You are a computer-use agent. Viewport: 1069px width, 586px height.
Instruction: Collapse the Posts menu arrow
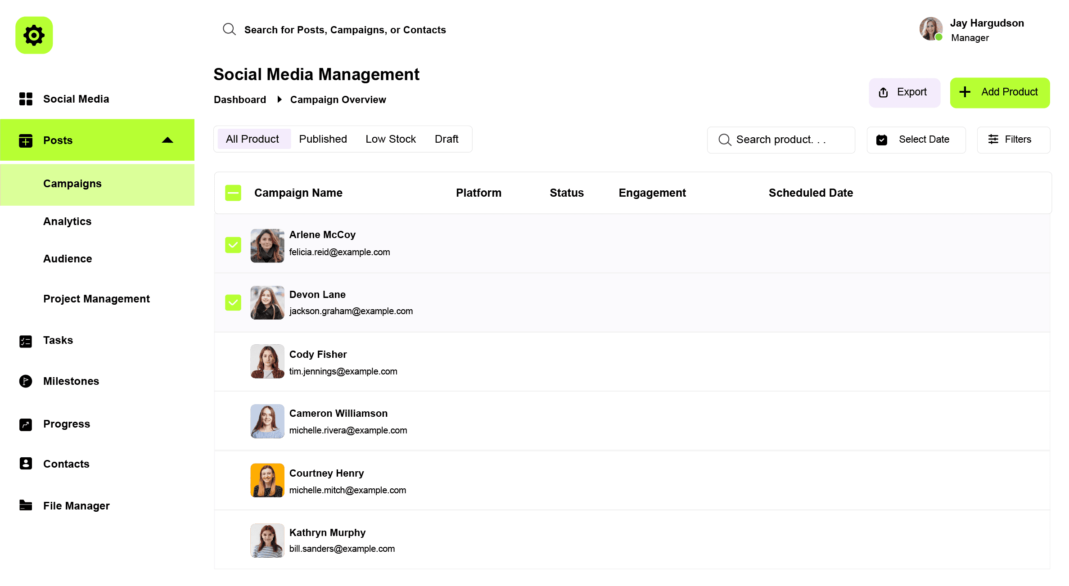pyautogui.click(x=167, y=140)
